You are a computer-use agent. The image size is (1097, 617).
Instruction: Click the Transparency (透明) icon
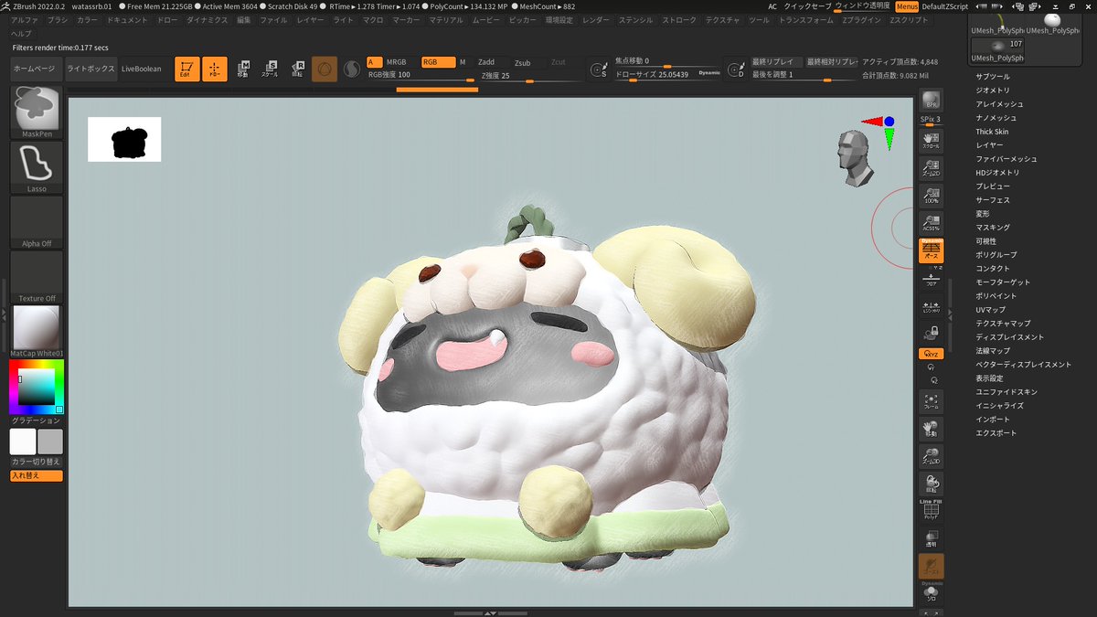[931, 538]
